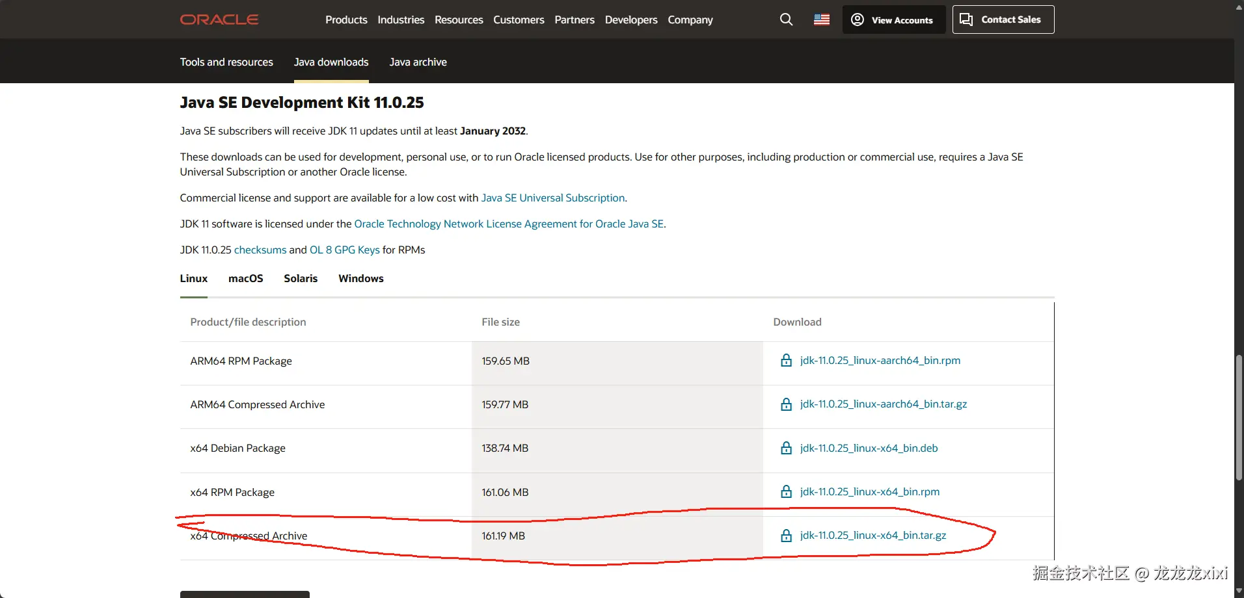The height and width of the screenshot is (598, 1244).
Task: Select the US flag country icon
Action: click(x=822, y=19)
